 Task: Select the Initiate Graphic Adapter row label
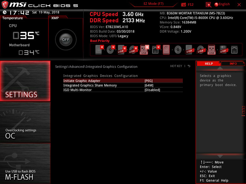click(82, 81)
